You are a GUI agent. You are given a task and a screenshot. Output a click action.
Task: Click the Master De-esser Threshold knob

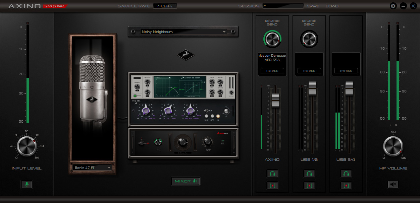click(137, 86)
